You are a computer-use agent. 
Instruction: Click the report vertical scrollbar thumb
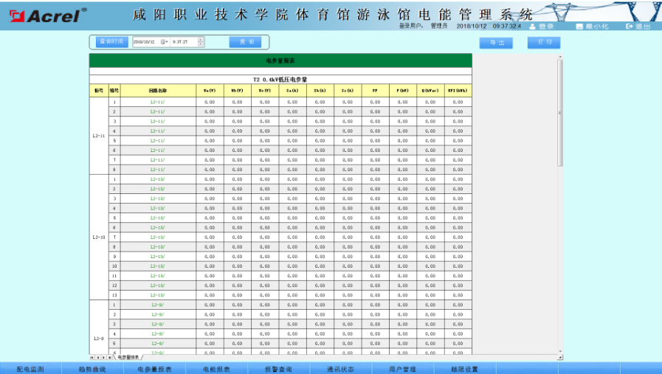(560, 113)
